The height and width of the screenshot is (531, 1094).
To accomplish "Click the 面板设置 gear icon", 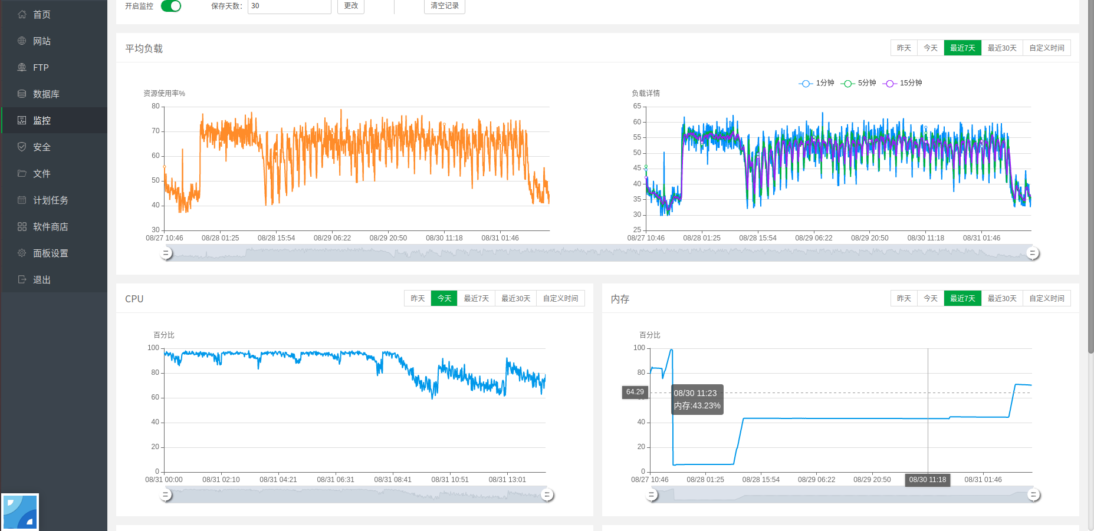I will (22, 253).
